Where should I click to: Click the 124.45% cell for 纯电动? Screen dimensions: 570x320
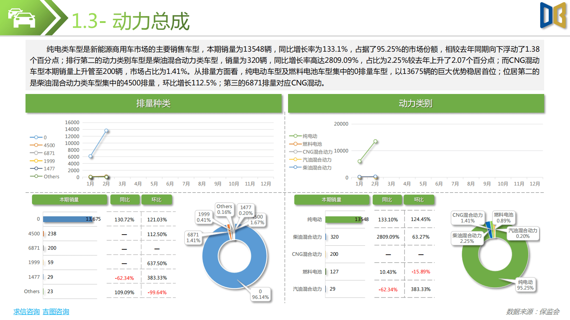(x=421, y=219)
